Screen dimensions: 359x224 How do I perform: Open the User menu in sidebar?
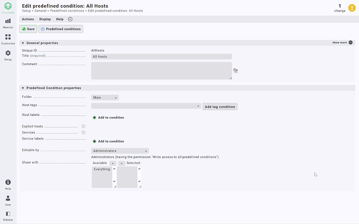pyautogui.click(x=8, y=201)
